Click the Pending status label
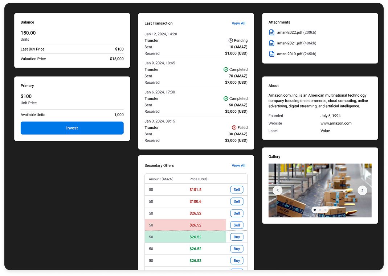Screen dimensions: 388x276 pos(241,40)
